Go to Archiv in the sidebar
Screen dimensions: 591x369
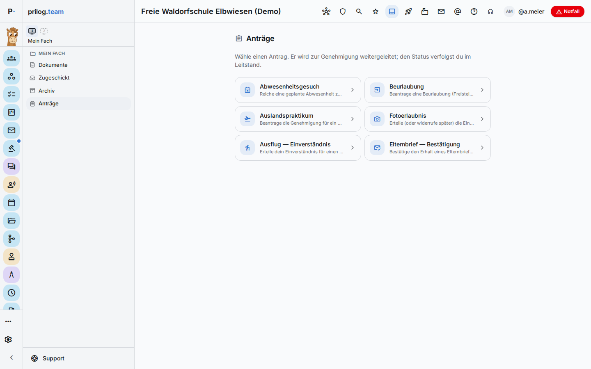coord(78,91)
